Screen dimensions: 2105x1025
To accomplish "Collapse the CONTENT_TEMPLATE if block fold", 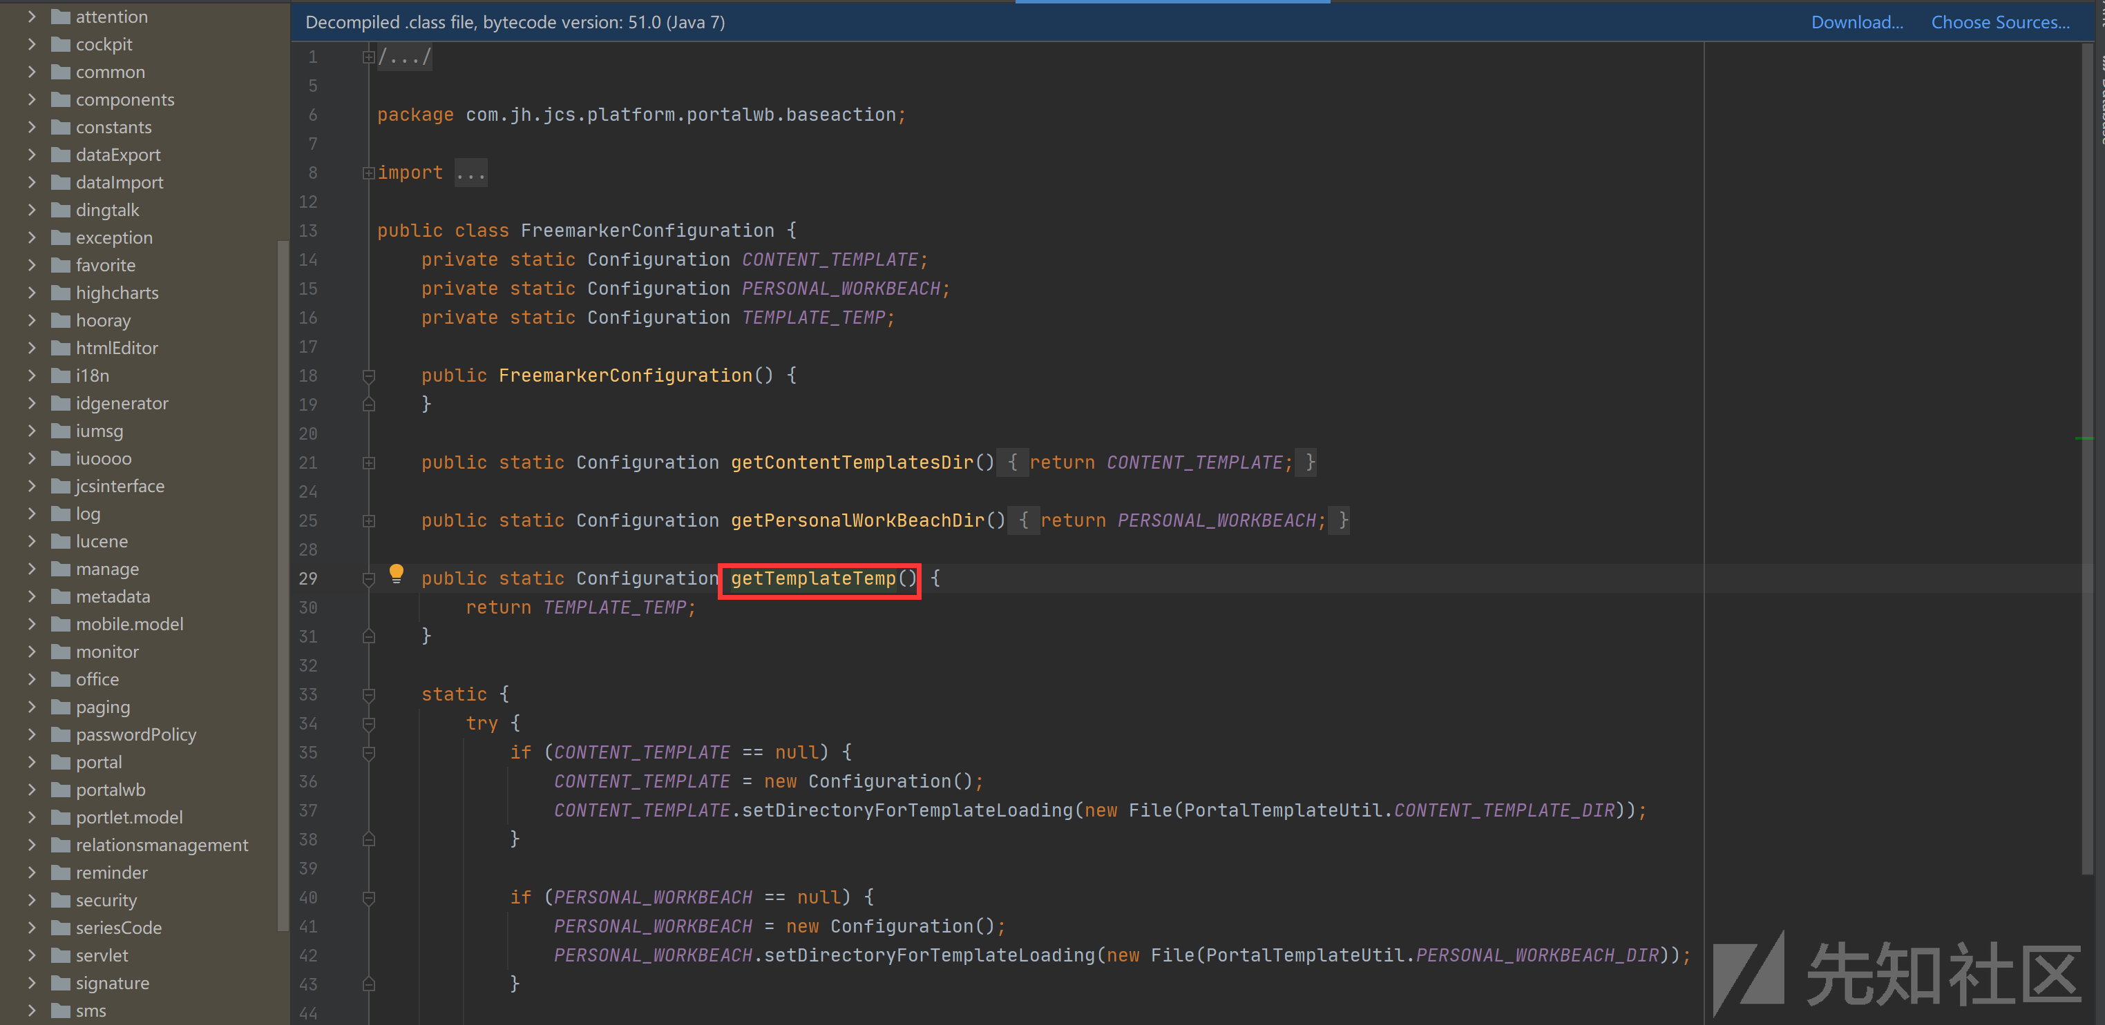I will tap(368, 753).
